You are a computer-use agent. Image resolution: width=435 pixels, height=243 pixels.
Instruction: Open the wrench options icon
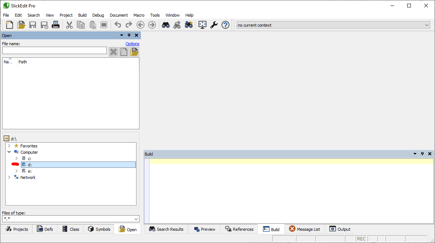[214, 25]
